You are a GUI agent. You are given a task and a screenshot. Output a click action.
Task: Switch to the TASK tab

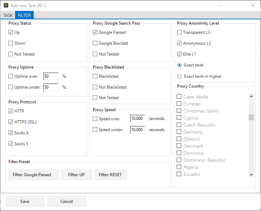[8, 15]
